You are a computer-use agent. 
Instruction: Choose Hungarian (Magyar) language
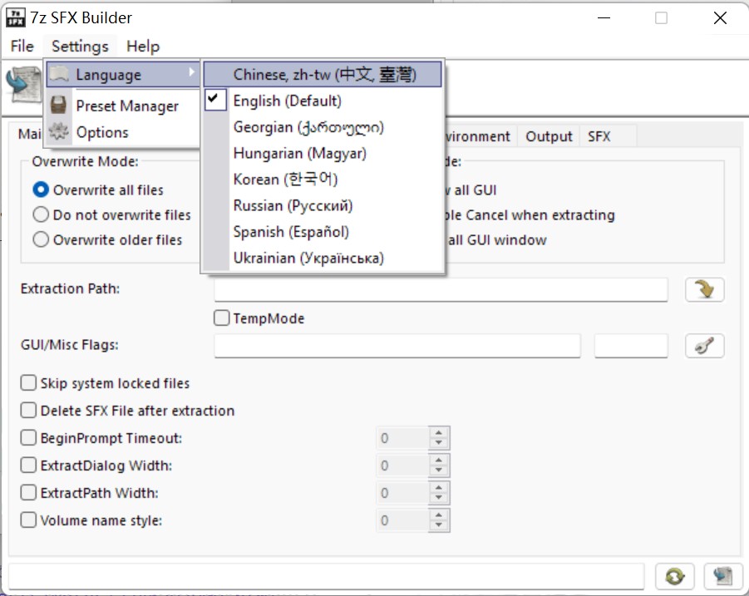[x=323, y=153]
